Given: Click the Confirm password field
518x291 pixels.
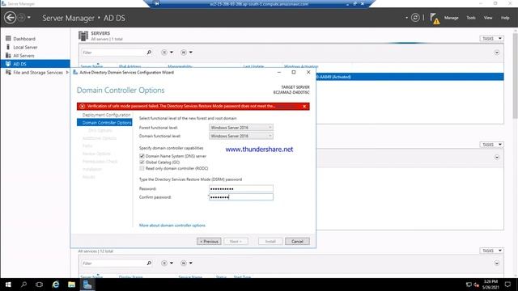Looking at the screenshot, I should 241,197.
